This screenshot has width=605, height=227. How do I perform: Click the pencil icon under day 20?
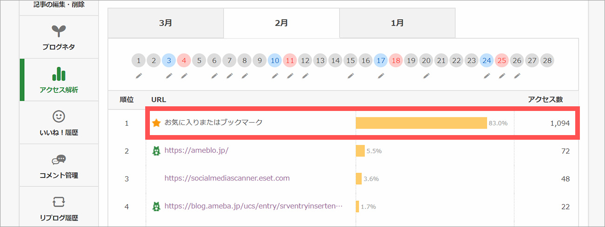[426, 75]
